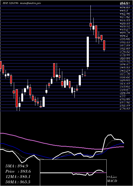Click the final red candlestick on the right
The width and height of the screenshot is (133, 186).
(104, 45)
